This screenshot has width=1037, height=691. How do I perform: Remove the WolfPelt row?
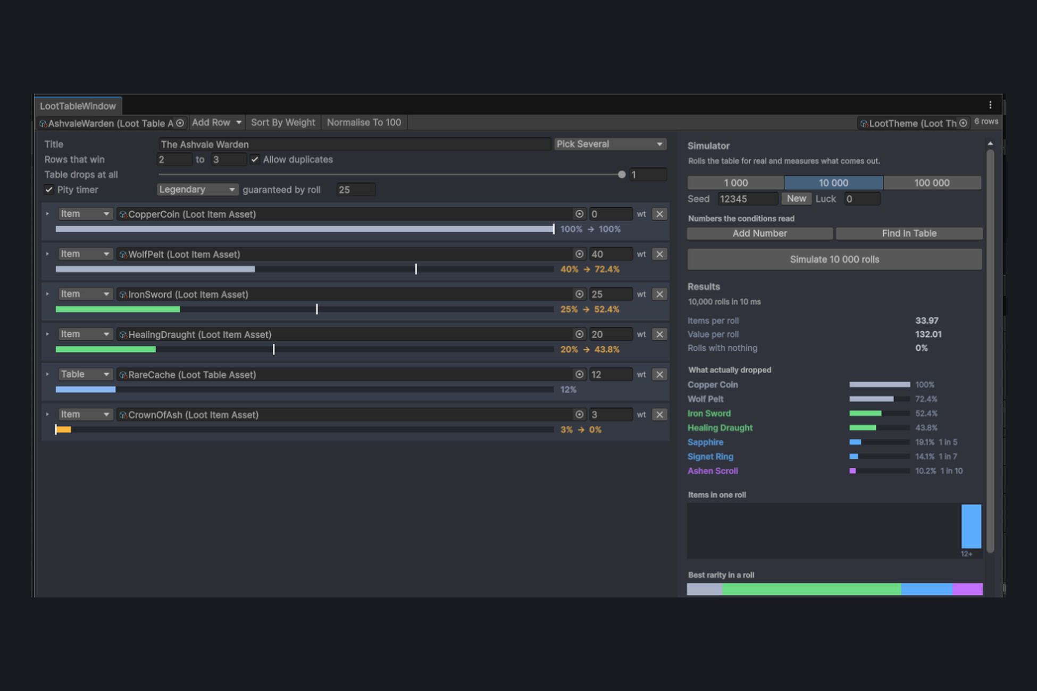(x=659, y=254)
